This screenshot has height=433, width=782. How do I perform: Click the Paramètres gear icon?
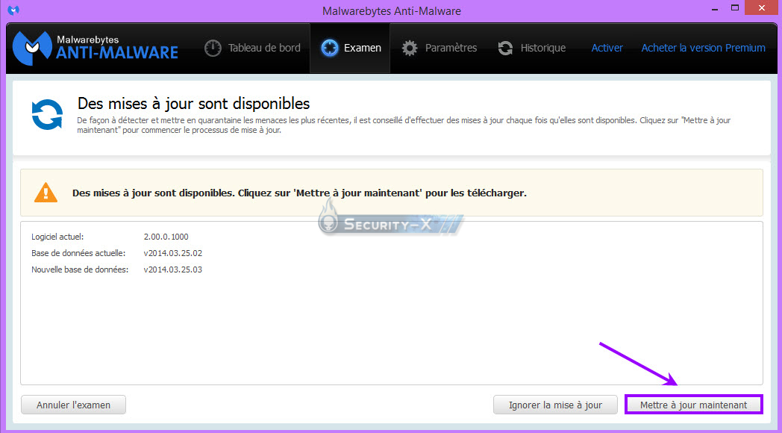(410, 48)
